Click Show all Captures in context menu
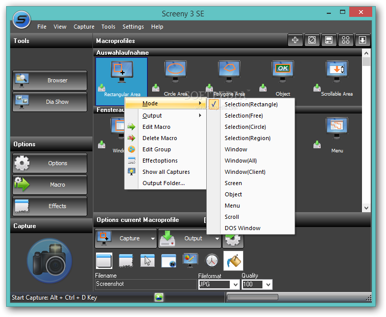Viewport: 386px width, 317px height. pos(165,172)
